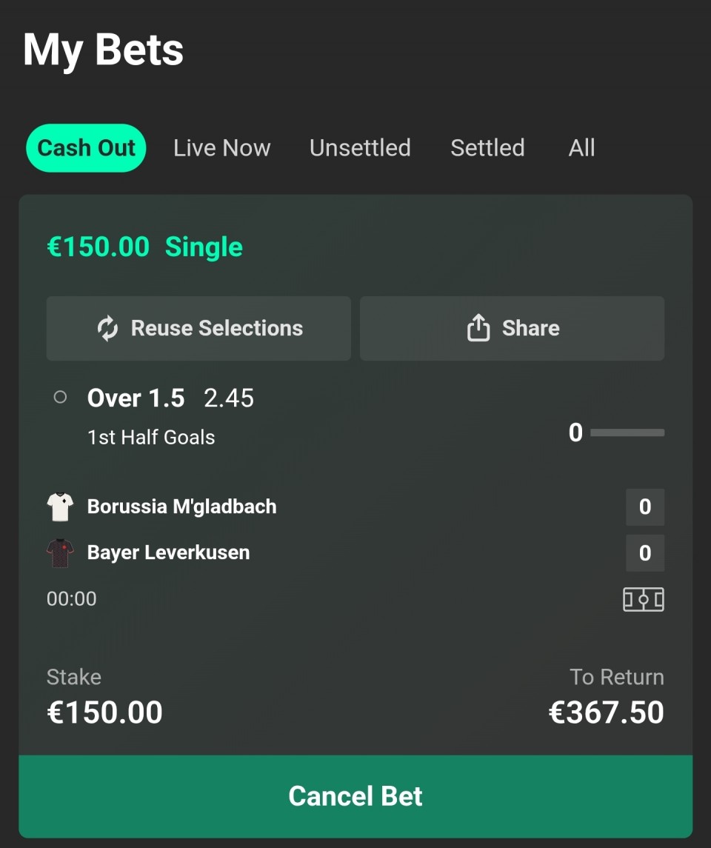Select the Cash Out tab
The height and width of the screenshot is (848, 711).
pos(86,148)
